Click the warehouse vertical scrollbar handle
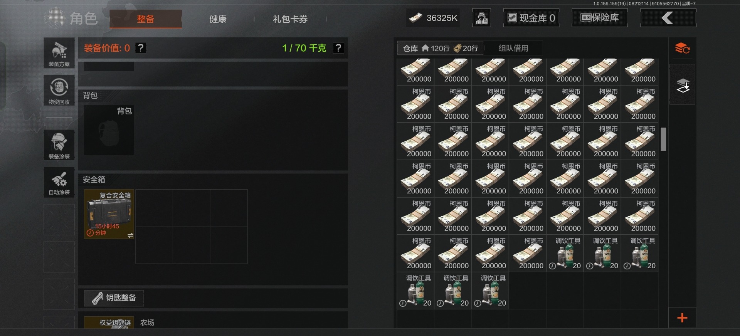Image resolution: width=740 pixels, height=336 pixels. pos(663,139)
